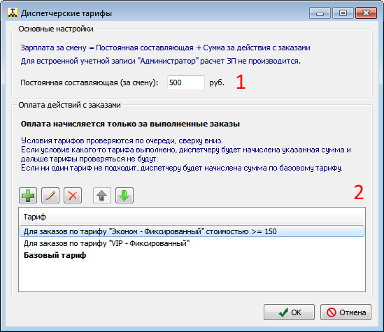Select the "Эконом - Фиксированный" tariff row
This screenshot has width=384, height=332.
192,231
